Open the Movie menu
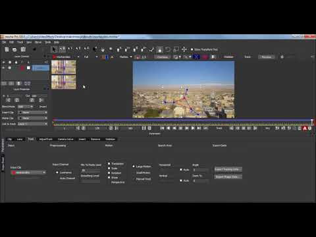 (38, 42)
